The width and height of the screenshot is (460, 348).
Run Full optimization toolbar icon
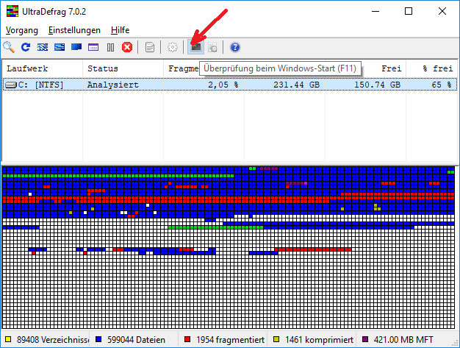(76, 47)
